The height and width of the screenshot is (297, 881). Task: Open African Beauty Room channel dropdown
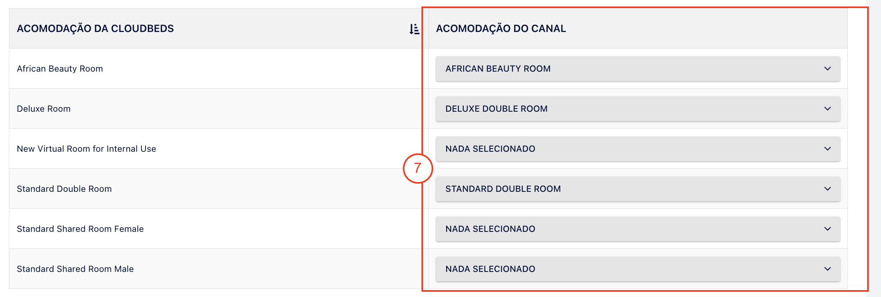638,69
